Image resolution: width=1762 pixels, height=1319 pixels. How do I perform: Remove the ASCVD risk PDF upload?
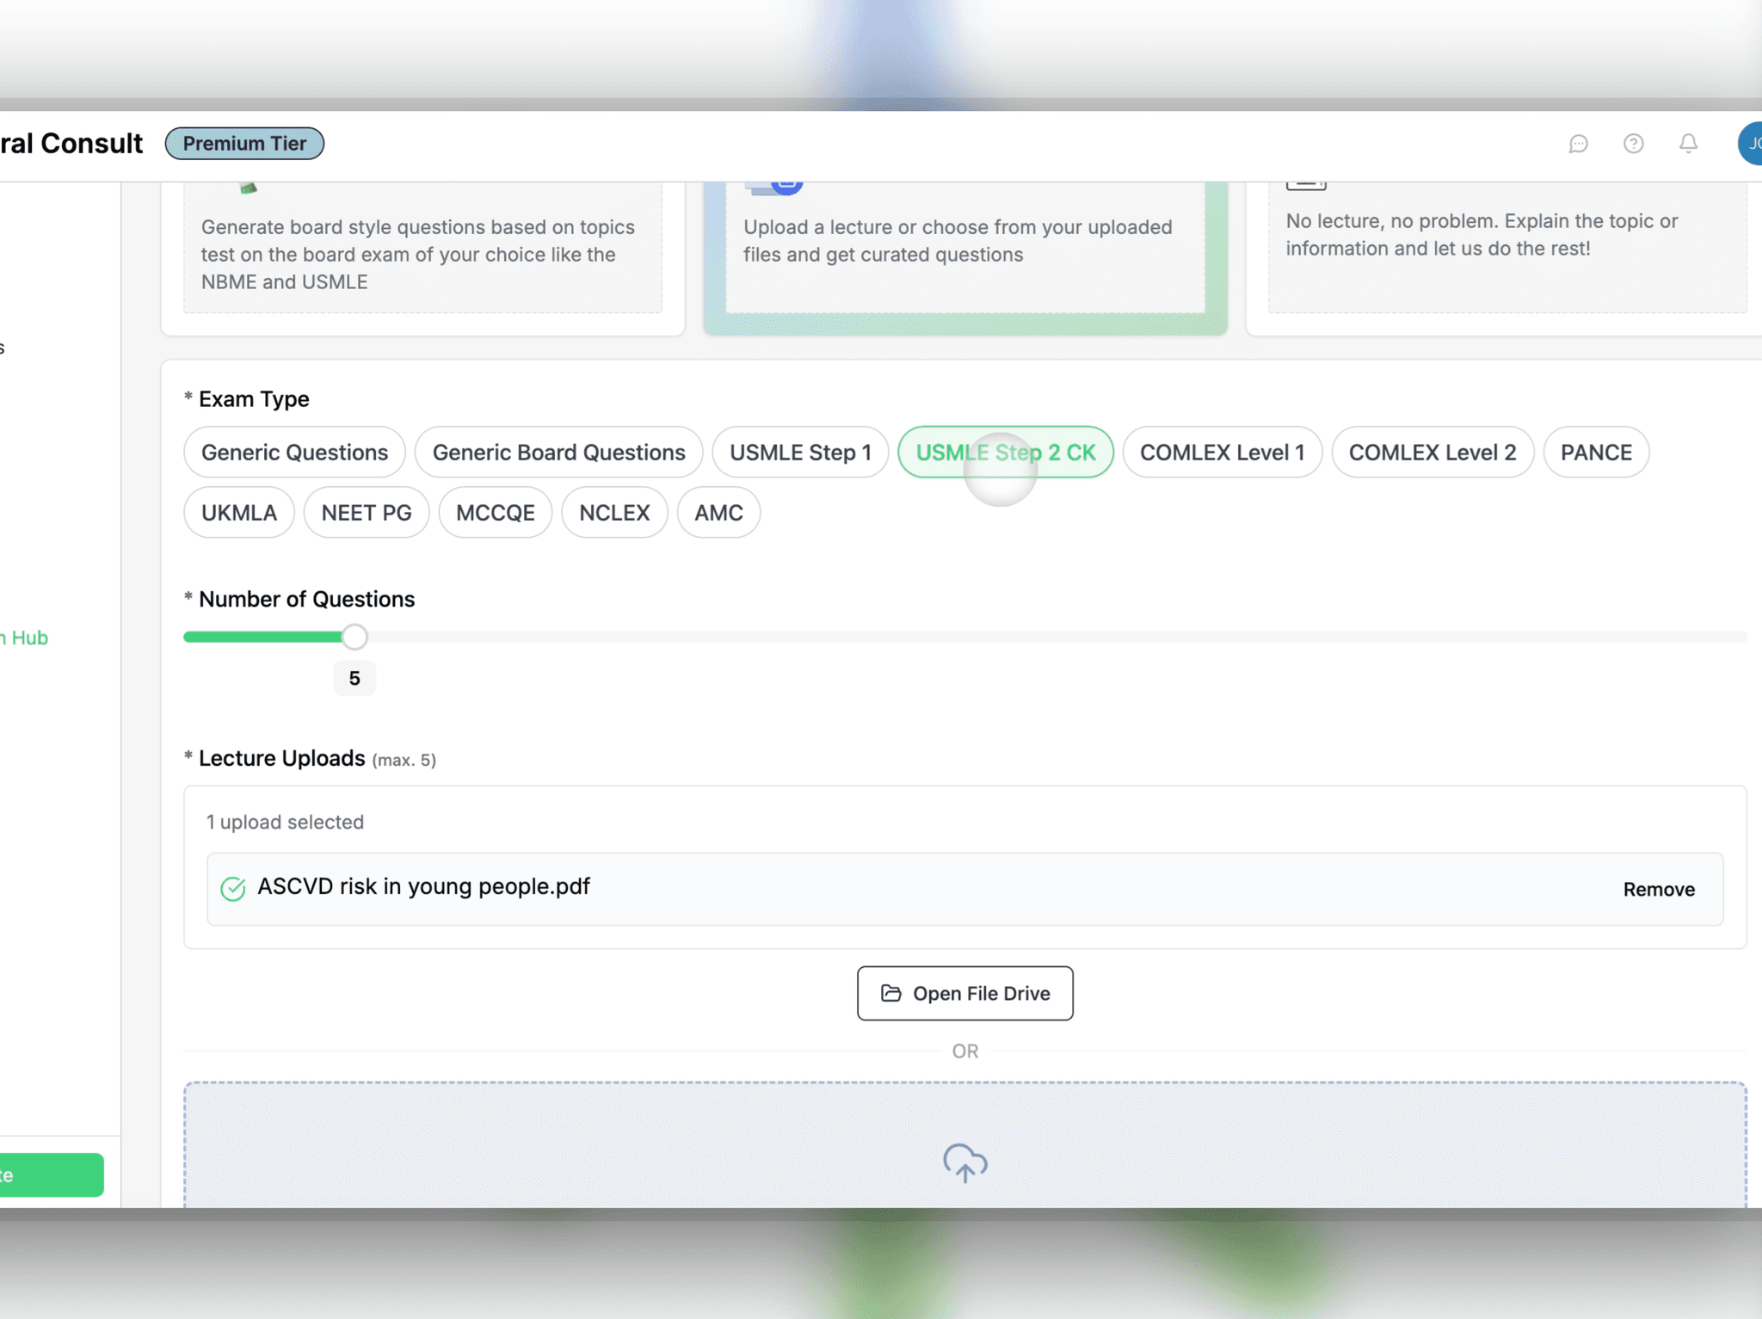(1658, 889)
